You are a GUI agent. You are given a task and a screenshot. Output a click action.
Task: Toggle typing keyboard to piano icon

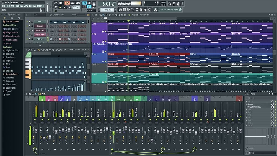tap(84, 3)
